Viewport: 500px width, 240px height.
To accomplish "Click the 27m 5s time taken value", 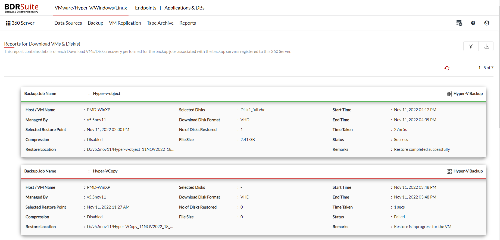I will [x=401, y=130].
